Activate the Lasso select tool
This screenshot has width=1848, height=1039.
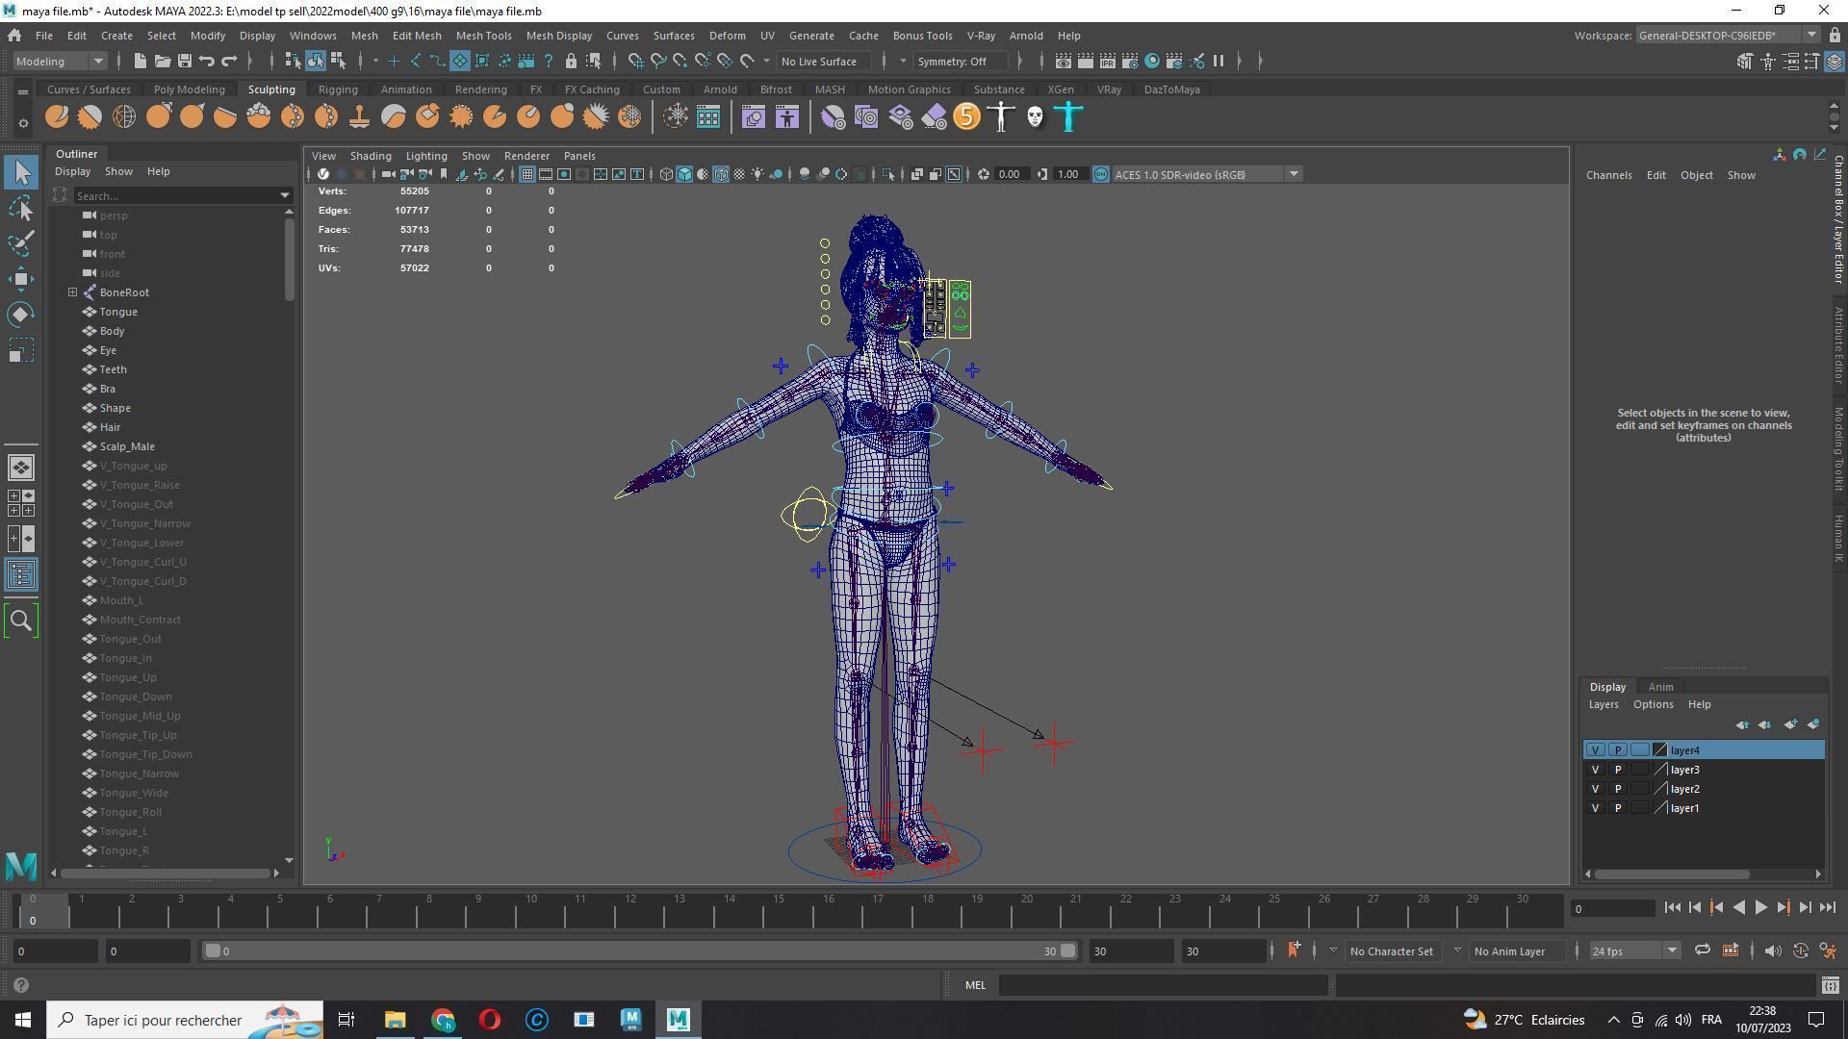[21, 208]
